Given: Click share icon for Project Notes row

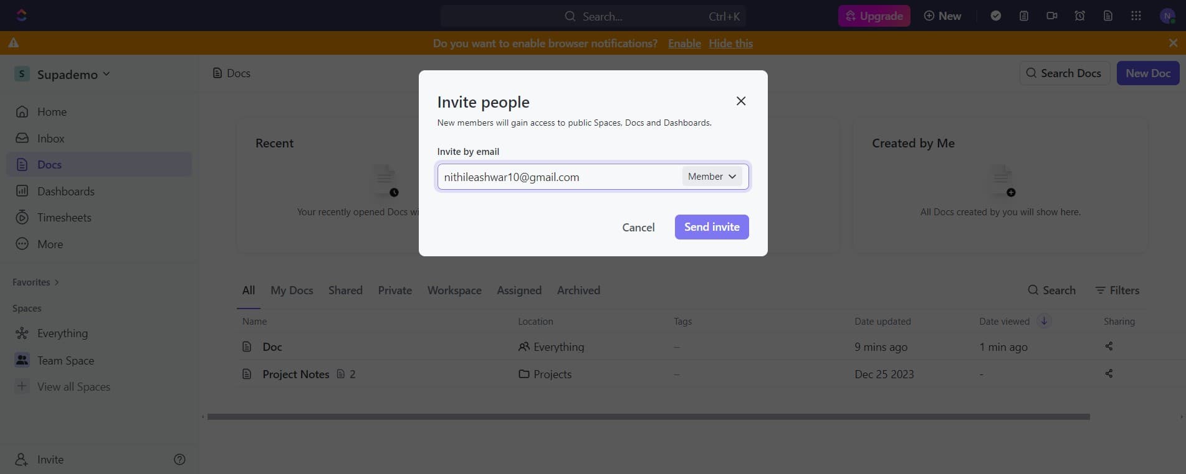Looking at the screenshot, I should point(1109,374).
